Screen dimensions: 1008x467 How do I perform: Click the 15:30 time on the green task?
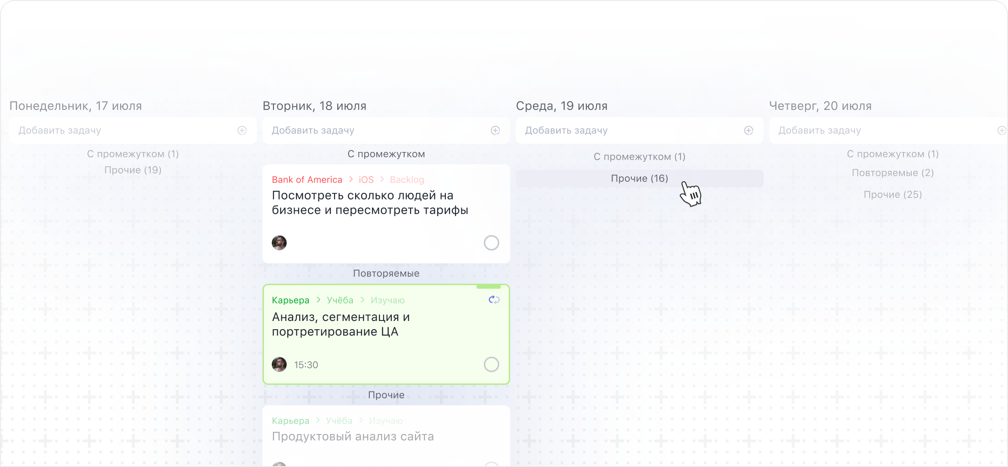coord(306,365)
